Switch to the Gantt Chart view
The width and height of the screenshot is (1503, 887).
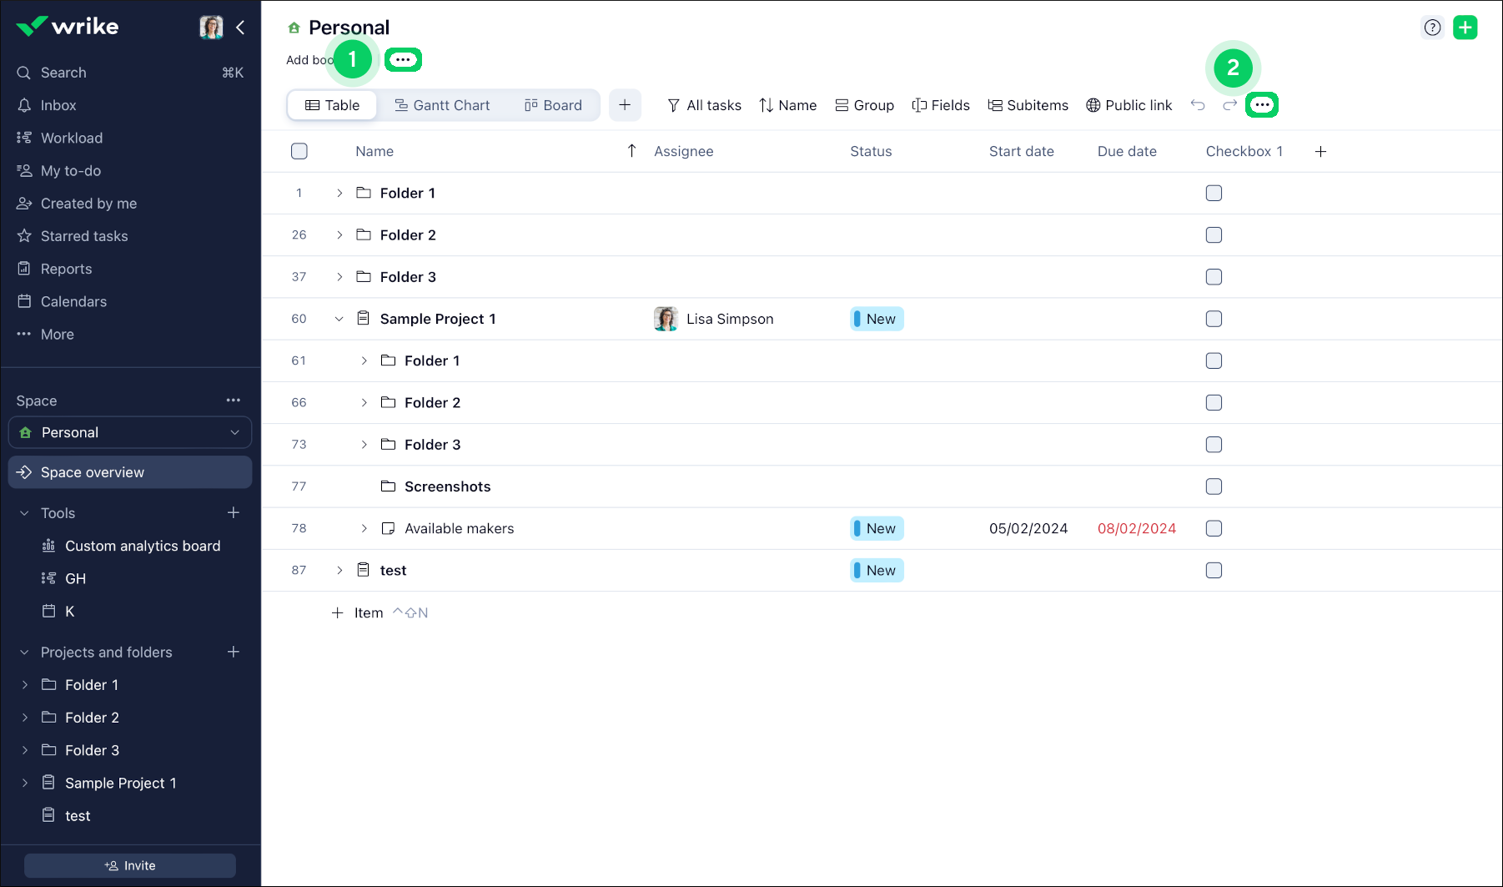(443, 105)
